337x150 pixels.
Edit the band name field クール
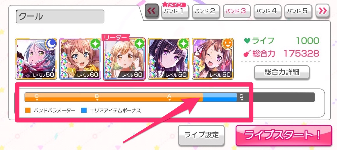click(60, 17)
